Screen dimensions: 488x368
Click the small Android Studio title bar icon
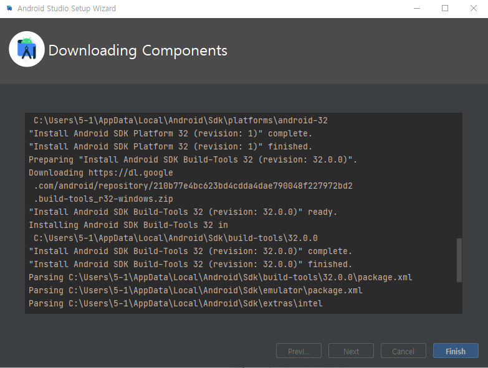click(9, 8)
